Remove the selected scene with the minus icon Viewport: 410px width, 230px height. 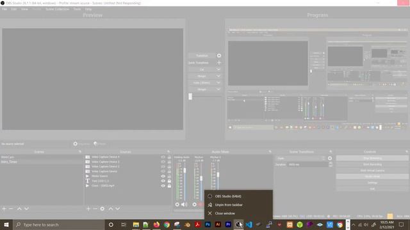[x=11, y=209]
